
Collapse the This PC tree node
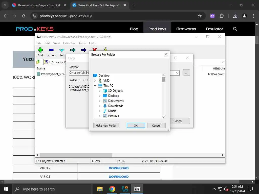pyautogui.click(x=95, y=85)
